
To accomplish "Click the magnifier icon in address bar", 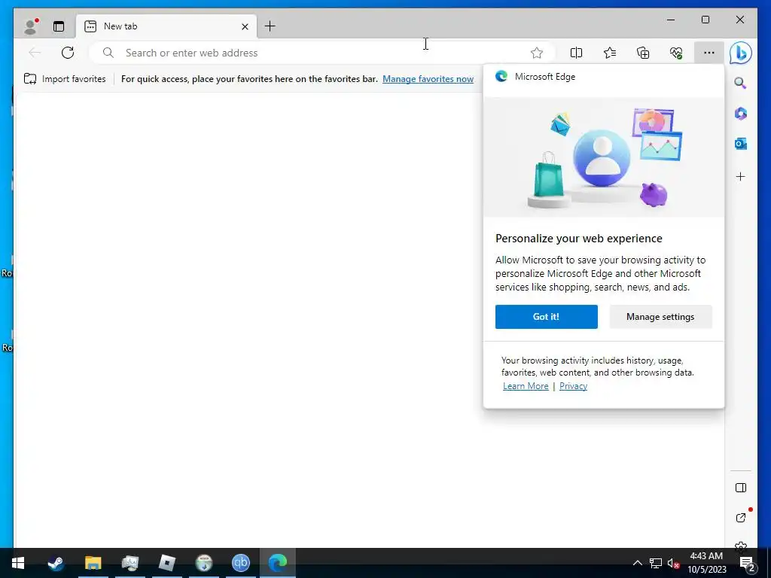I will tap(108, 53).
